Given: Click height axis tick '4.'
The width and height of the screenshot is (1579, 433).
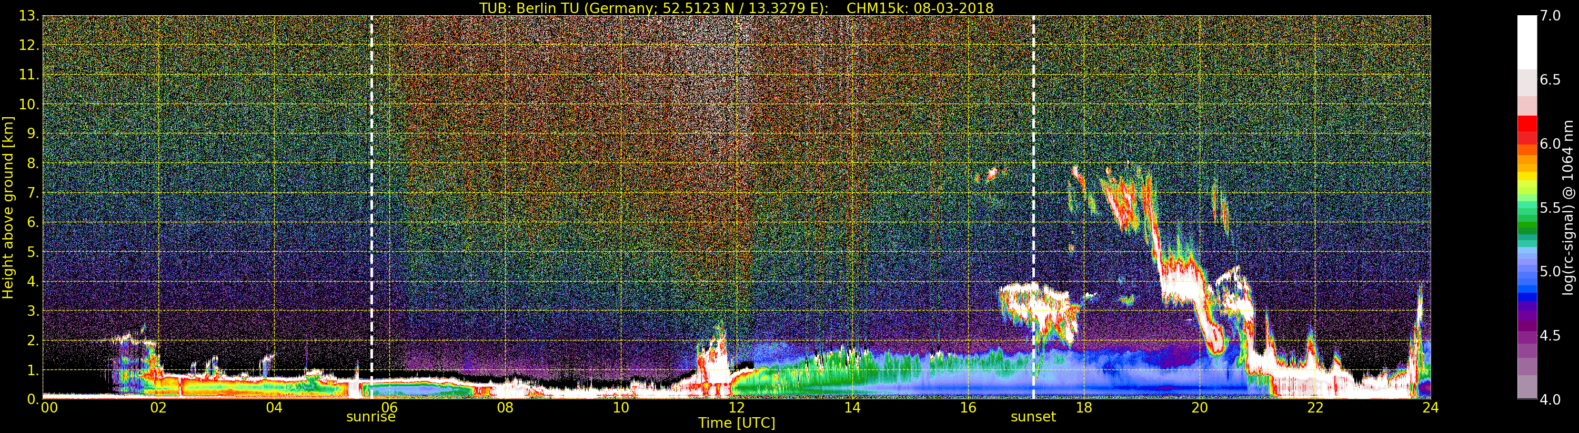Looking at the screenshot, I should (x=33, y=281).
